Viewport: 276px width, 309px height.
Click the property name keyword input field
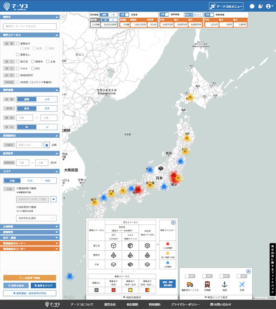(x=30, y=26)
